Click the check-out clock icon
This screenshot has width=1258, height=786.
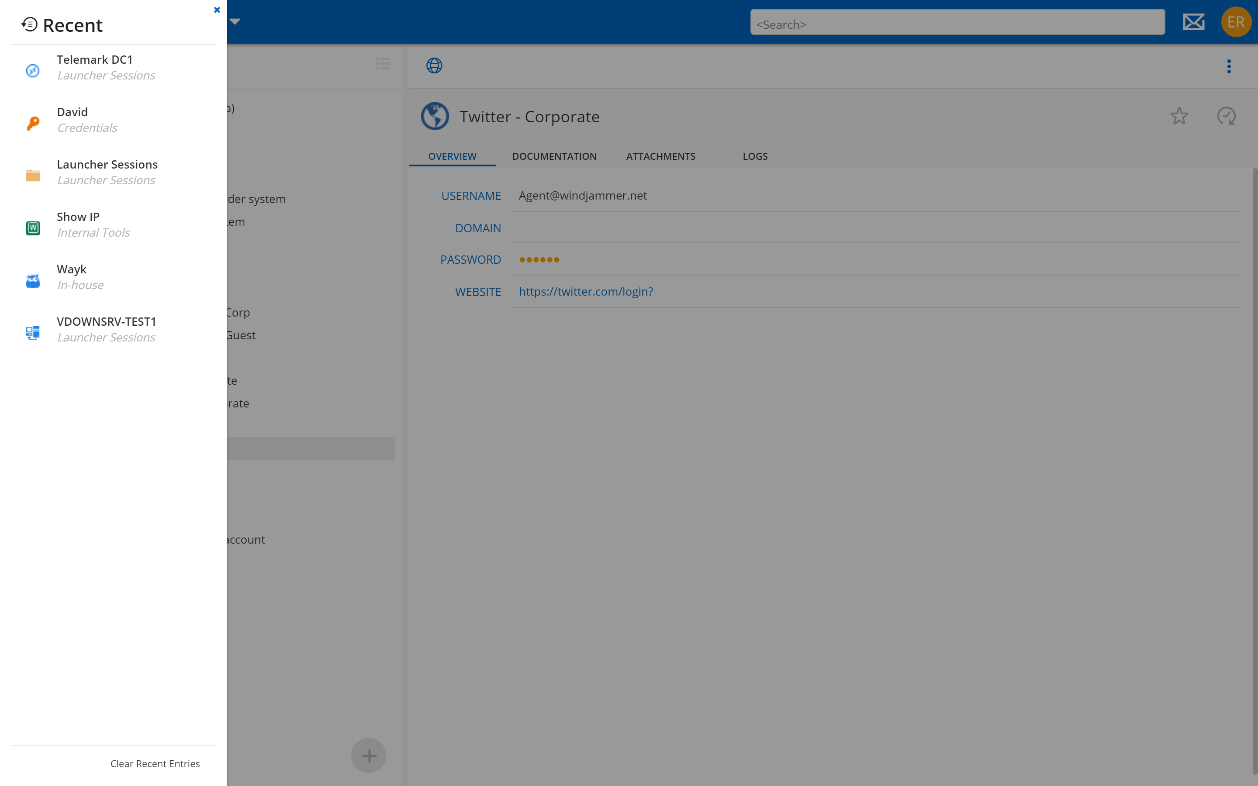point(1226,116)
